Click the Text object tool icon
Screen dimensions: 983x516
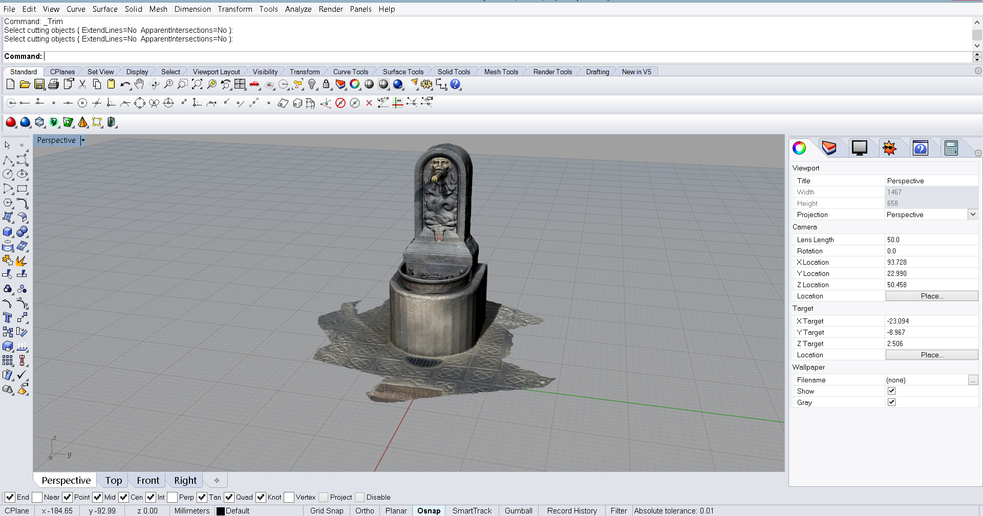tap(8, 318)
